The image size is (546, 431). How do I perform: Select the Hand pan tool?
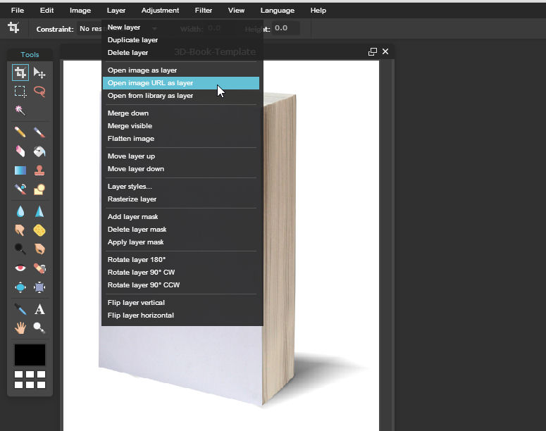(20, 328)
